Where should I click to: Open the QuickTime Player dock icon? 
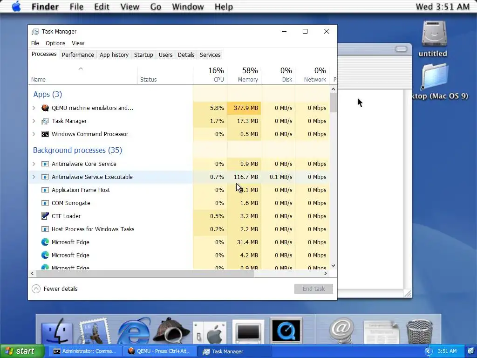point(286,330)
